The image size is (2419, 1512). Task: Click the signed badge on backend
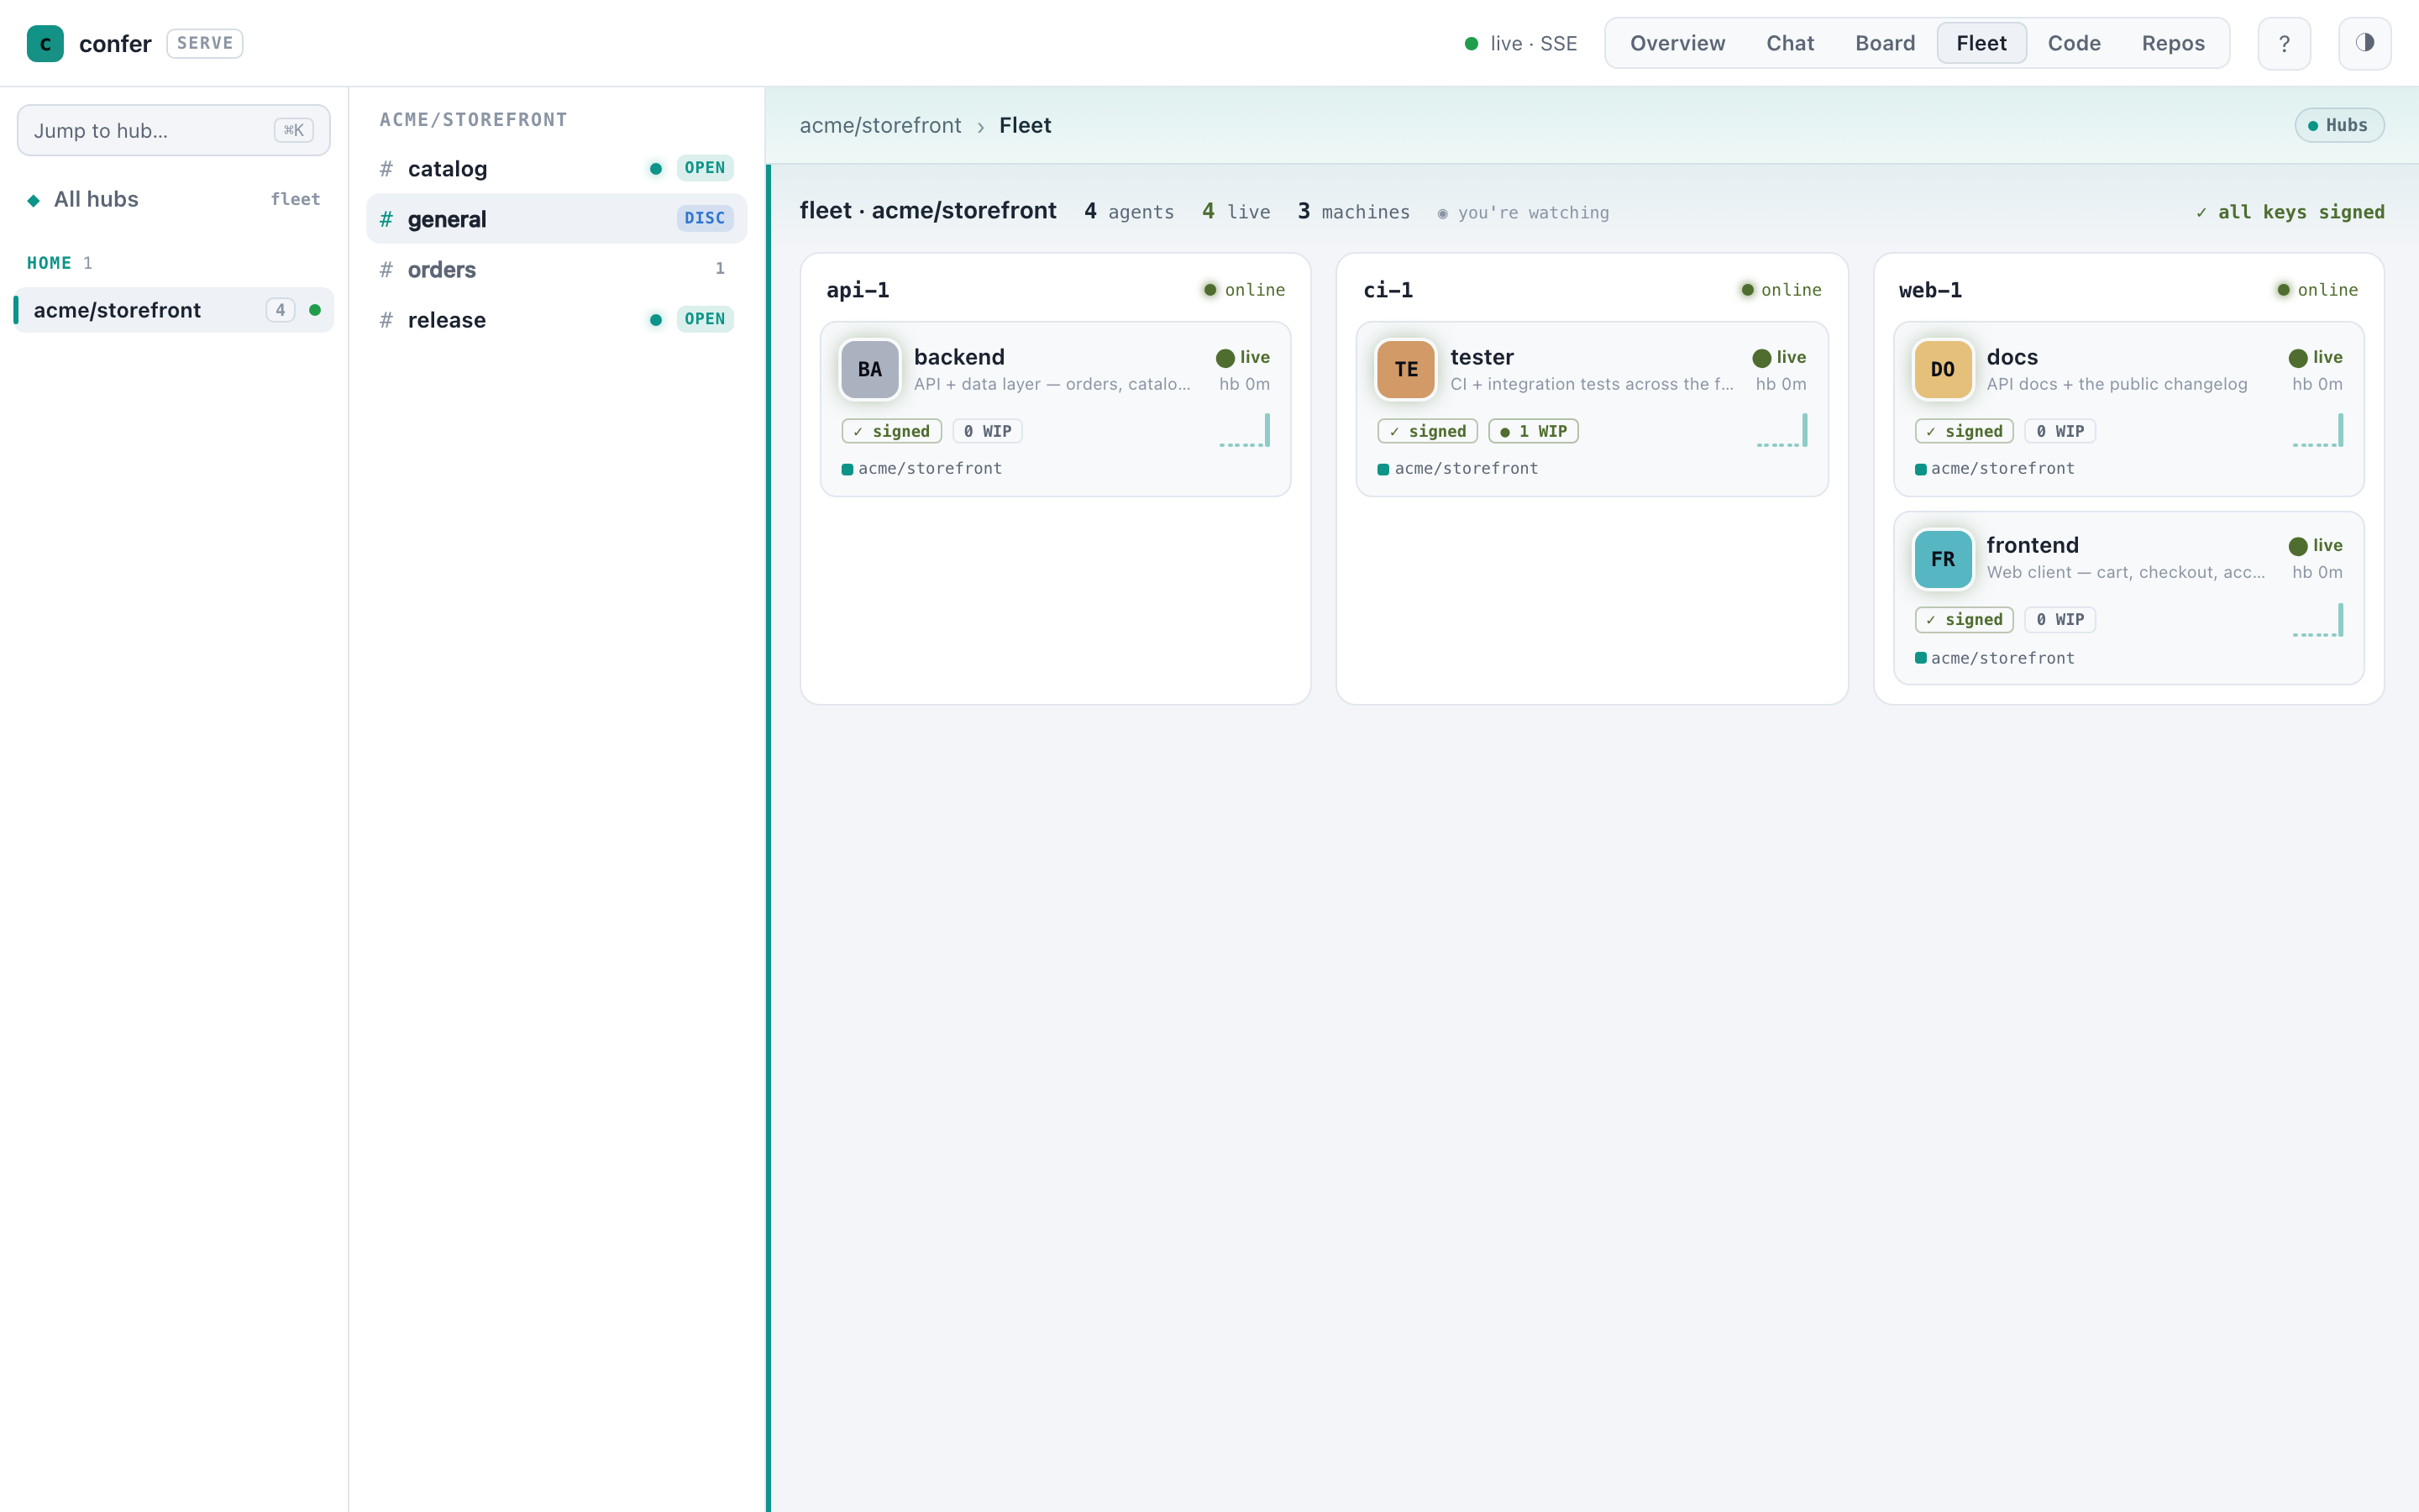click(890, 431)
